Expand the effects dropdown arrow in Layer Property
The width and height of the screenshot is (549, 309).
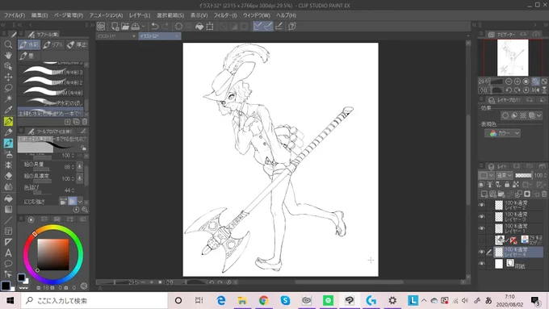point(539,115)
